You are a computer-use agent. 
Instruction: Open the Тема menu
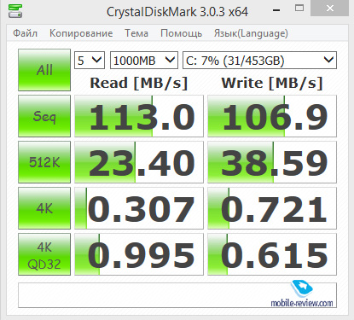pyautogui.click(x=136, y=33)
